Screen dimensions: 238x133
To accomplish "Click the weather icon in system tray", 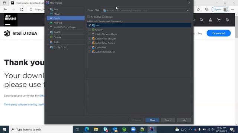I will coord(177,129).
